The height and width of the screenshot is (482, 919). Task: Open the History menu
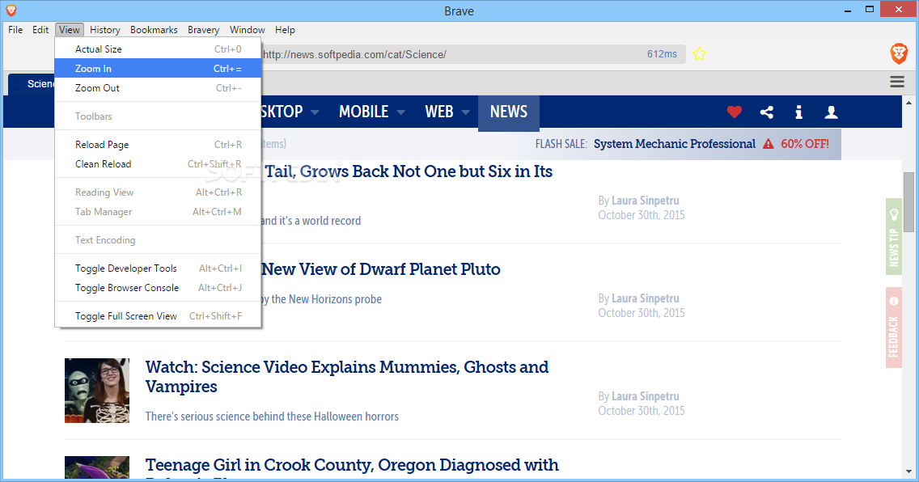coord(105,30)
